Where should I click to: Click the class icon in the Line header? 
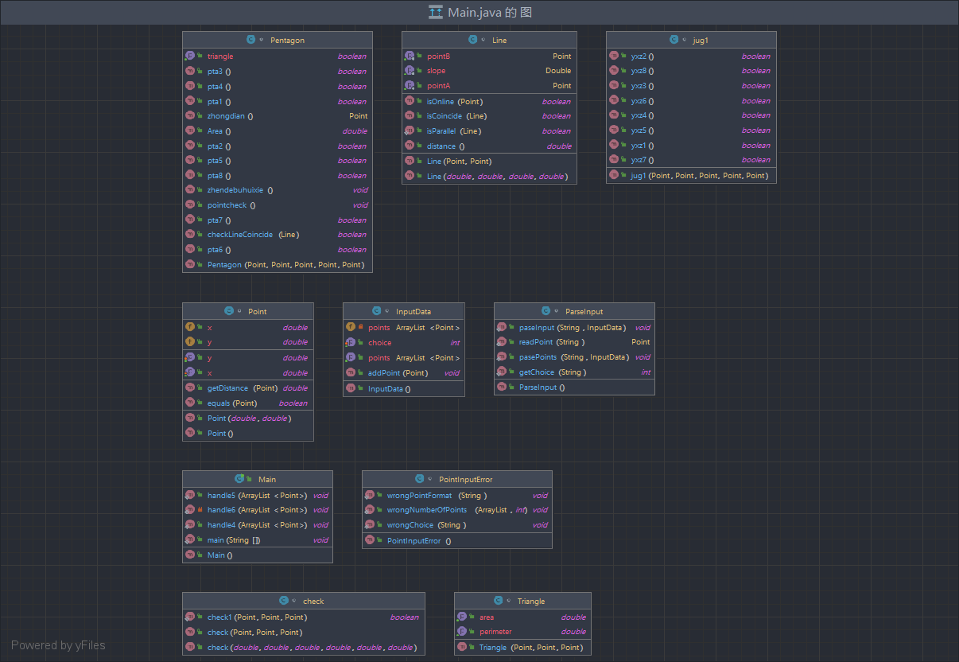click(x=472, y=40)
